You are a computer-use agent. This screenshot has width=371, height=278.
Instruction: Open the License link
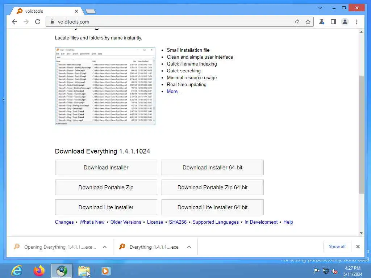click(155, 222)
